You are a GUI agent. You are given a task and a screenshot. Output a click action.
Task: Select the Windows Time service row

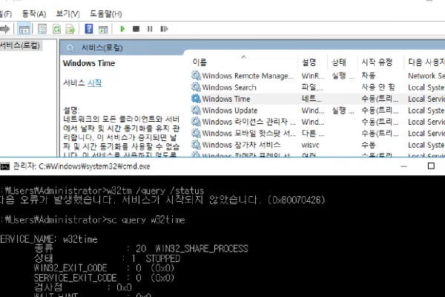(x=318, y=99)
